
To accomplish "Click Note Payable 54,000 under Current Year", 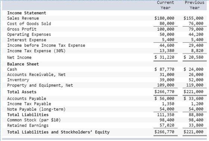I will tap(167, 109).
